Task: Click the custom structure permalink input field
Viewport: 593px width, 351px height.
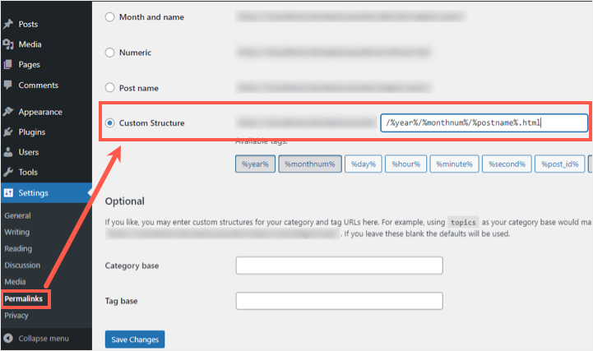Action: tap(484, 122)
